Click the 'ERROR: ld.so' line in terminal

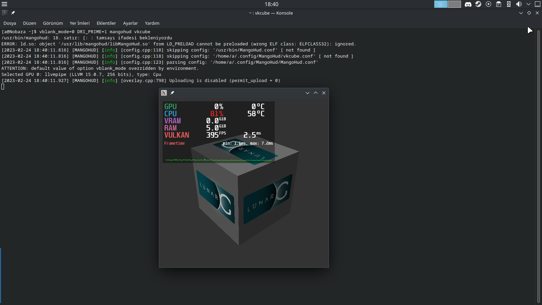point(179,44)
